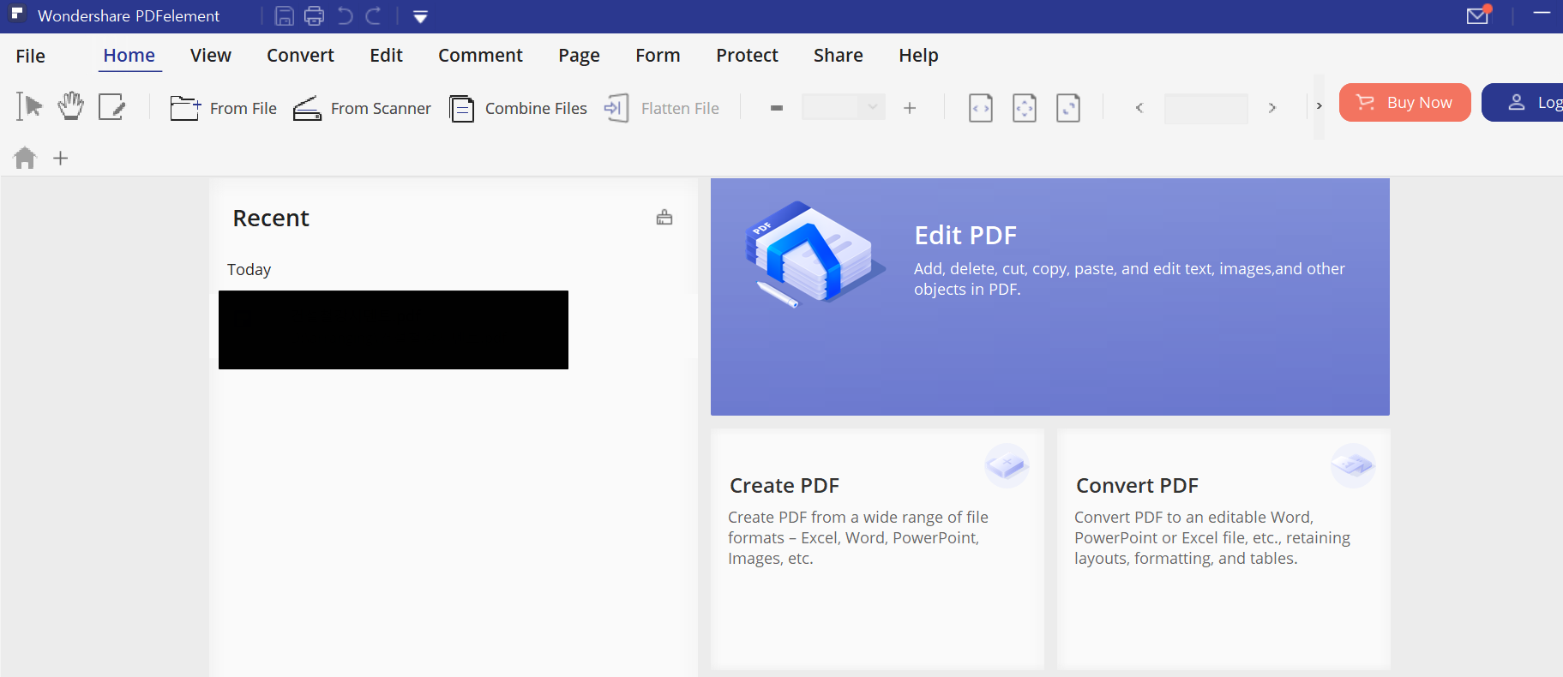Select Fit Width page icon

pos(981,108)
